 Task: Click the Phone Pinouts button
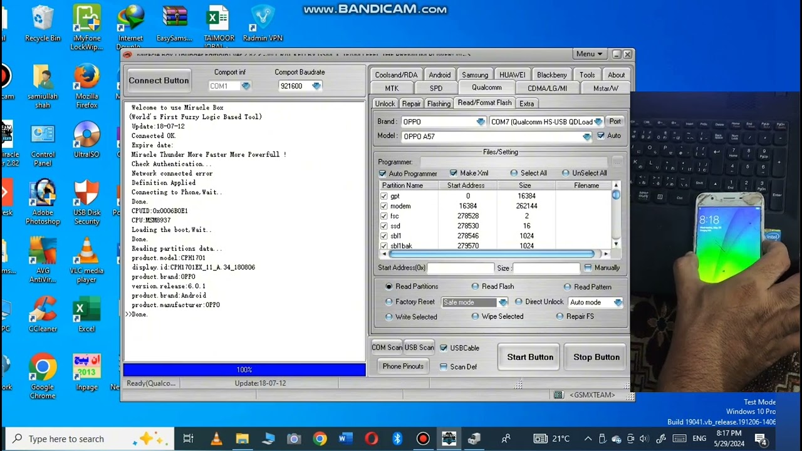(403, 366)
